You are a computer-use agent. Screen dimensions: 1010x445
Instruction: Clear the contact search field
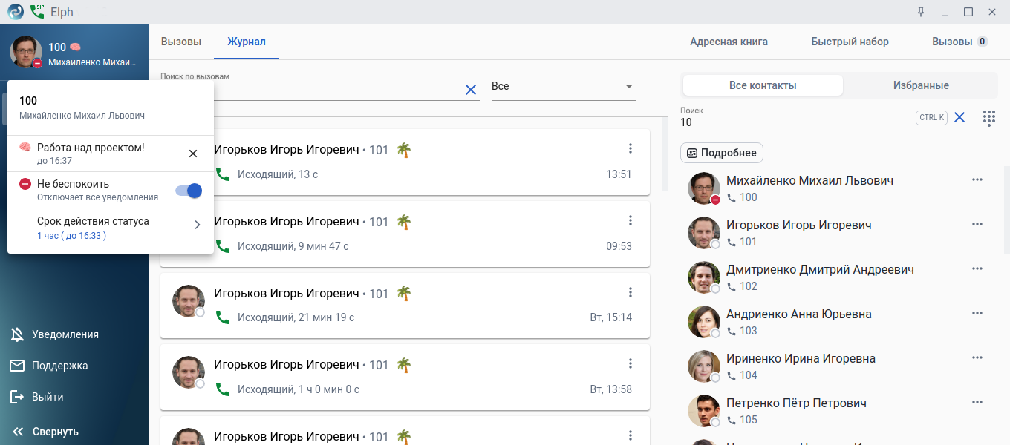pos(959,117)
